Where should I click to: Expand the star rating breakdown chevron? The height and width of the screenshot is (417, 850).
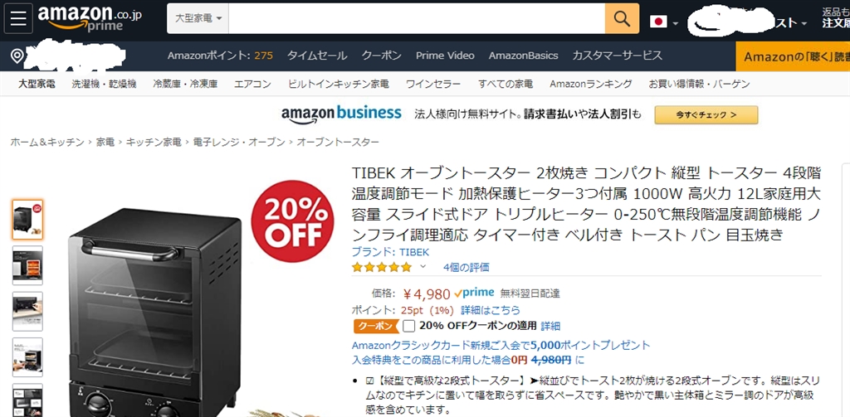tap(423, 266)
